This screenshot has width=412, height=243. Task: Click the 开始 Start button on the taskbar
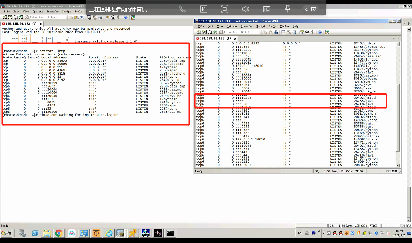click(6, 233)
